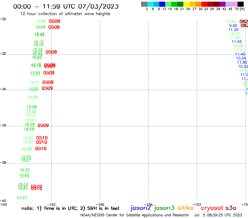Click the blue wave height value 11.25
Viewport: 248px width, 218px height.
pos(234,30)
